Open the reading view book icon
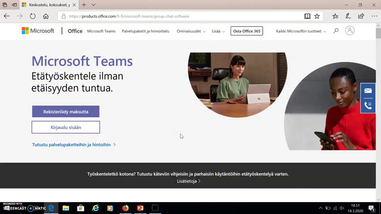The width and height of the screenshot is (381, 214). pyautogui.click(x=307, y=16)
